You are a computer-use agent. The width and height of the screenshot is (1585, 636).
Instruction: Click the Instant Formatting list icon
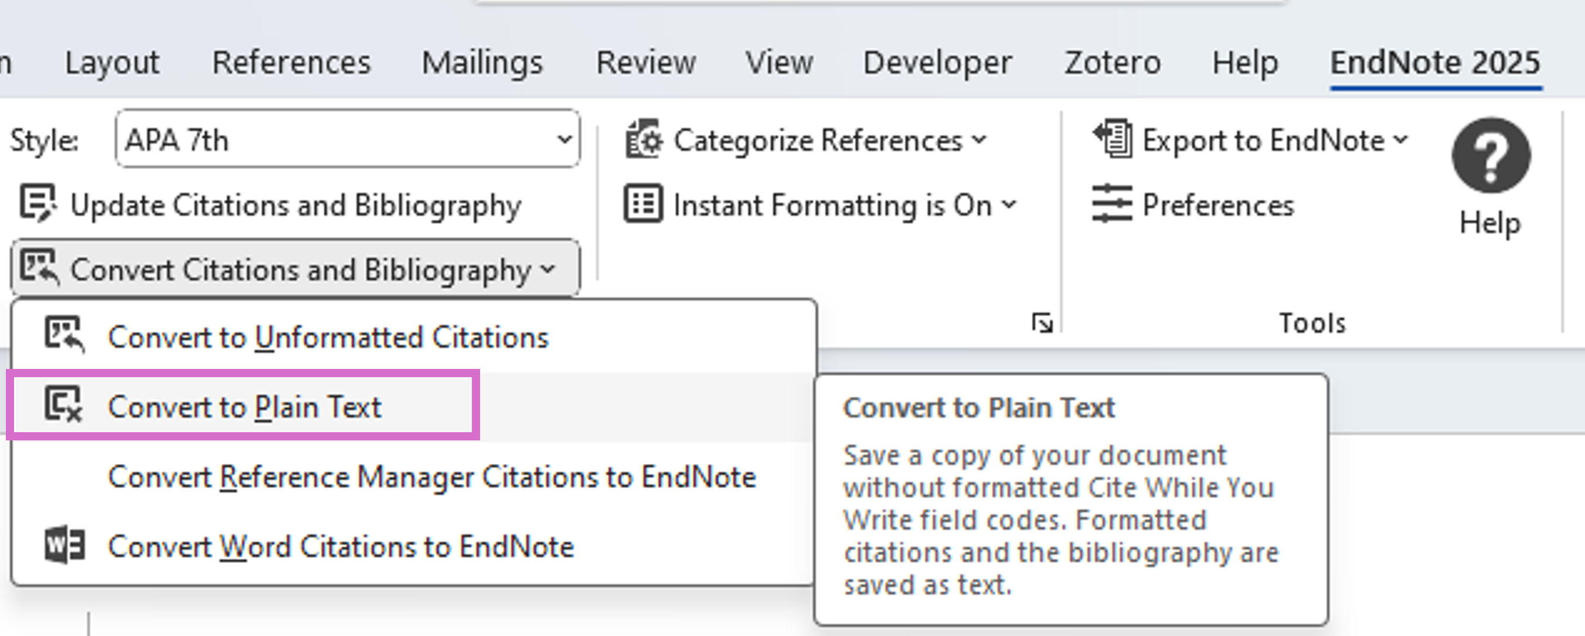pos(644,204)
